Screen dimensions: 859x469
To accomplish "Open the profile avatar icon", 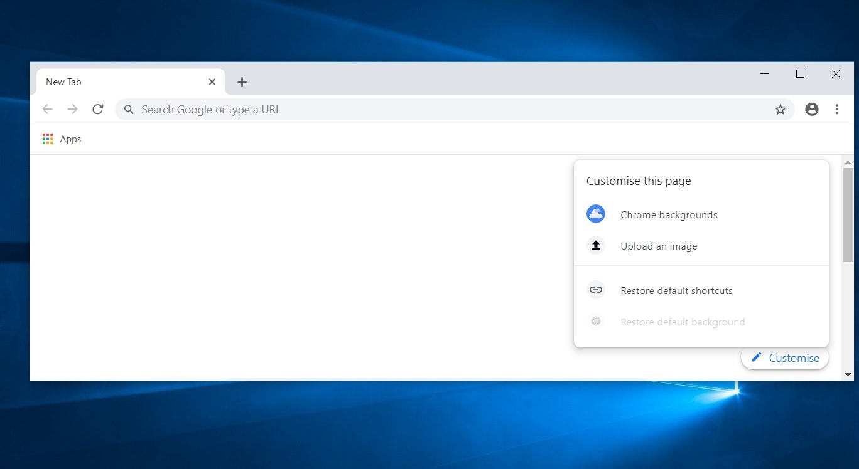I will point(812,110).
